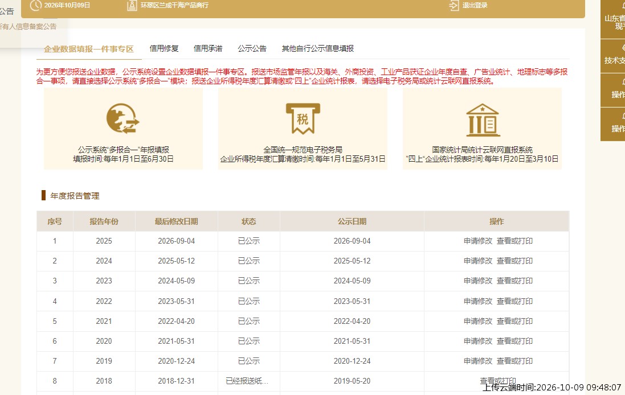The width and height of the screenshot is (625, 395).
Task: Click the 最后修改日期 column header
Action: coord(176,221)
